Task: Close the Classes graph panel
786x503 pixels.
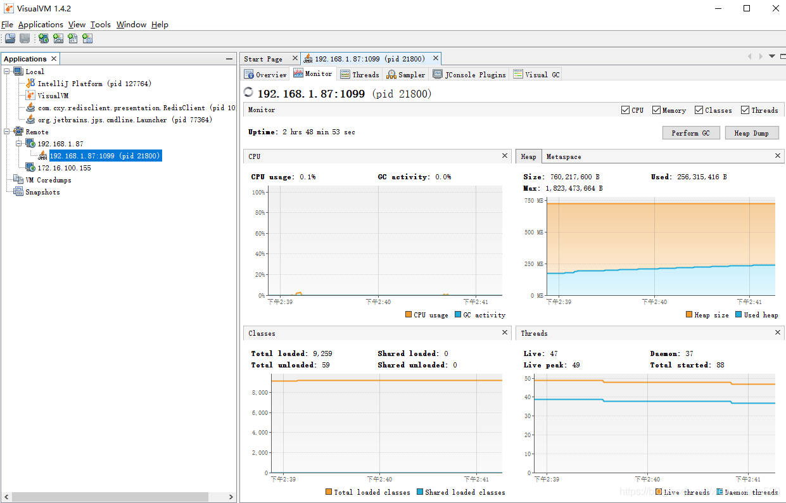Action: pos(505,333)
